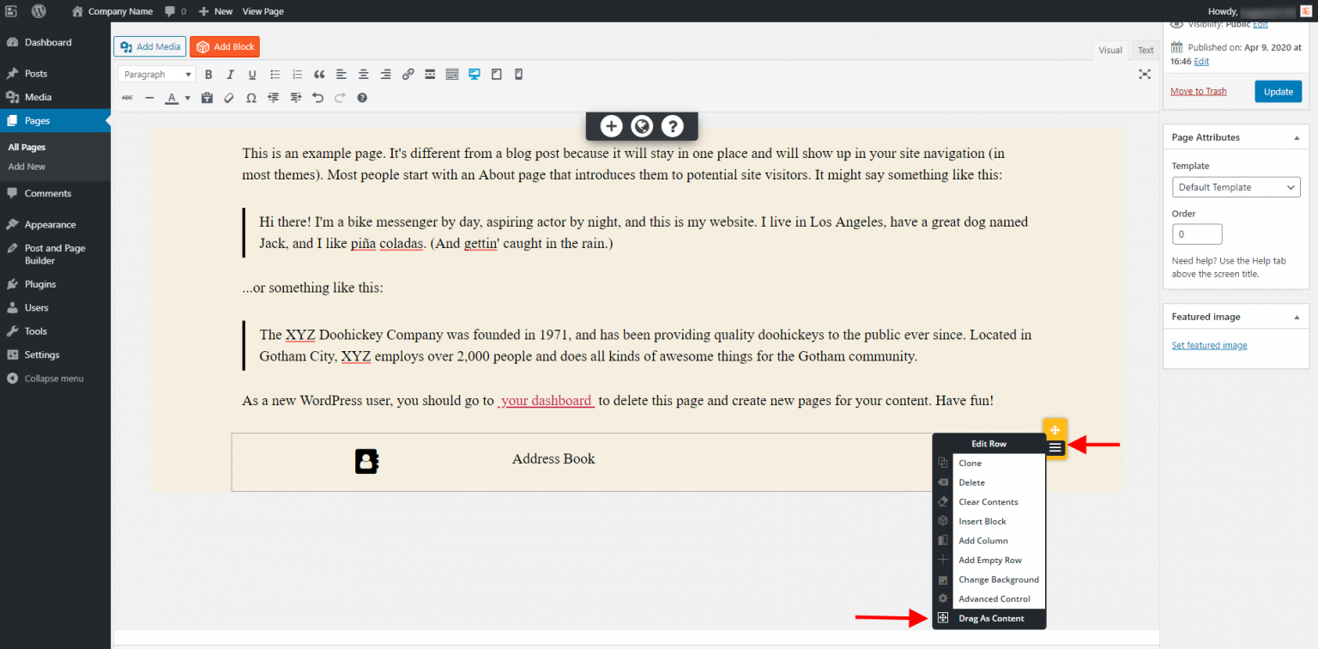Click the fullscreen editor icon
The width and height of the screenshot is (1318, 649).
coord(1145,74)
